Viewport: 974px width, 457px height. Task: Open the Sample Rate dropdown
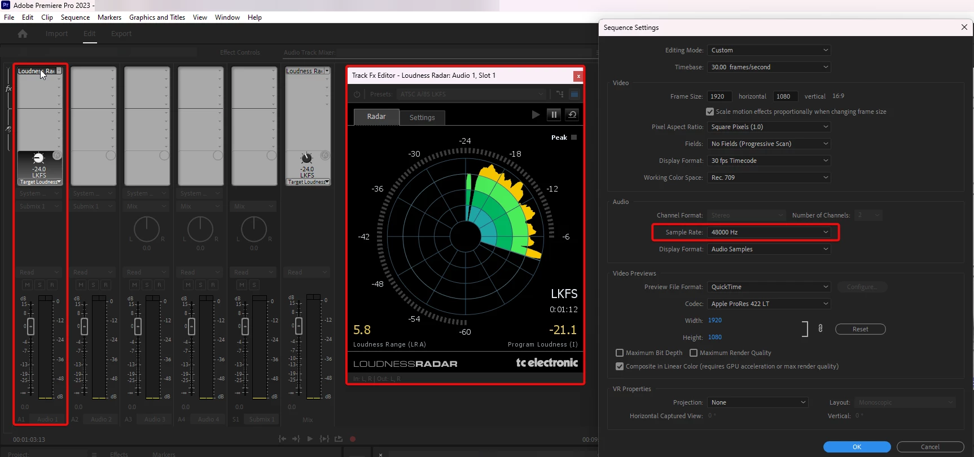[x=769, y=232]
